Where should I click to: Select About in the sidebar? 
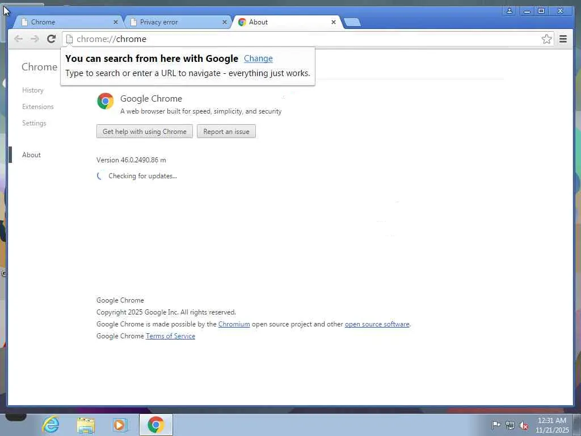click(x=32, y=155)
